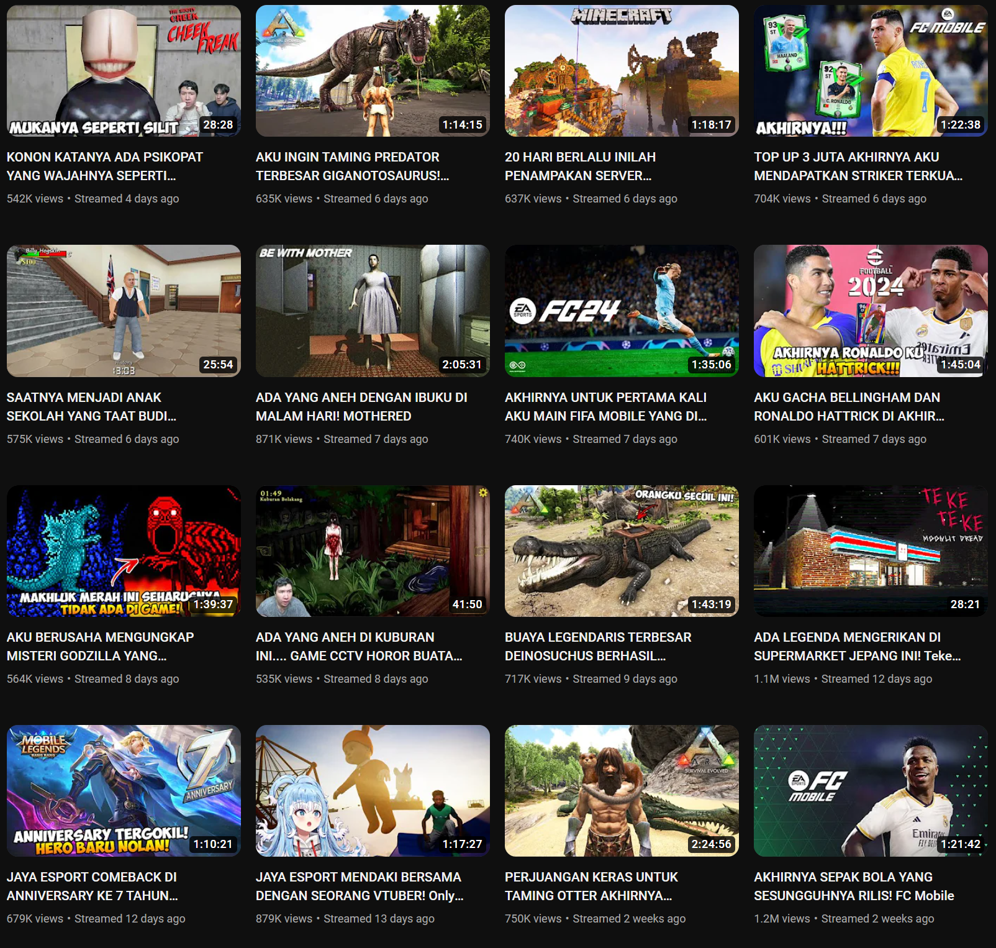The image size is (996, 948).
Task: Open the FC Mobile AKHIRNYA!!! thumbnail
Action: [x=871, y=71]
